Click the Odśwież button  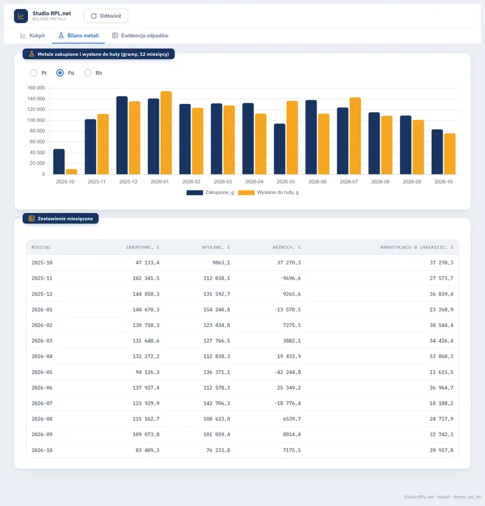[x=105, y=16]
